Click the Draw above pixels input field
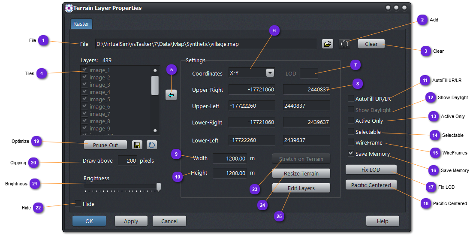The width and height of the screenshot is (476, 236). coord(127,161)
